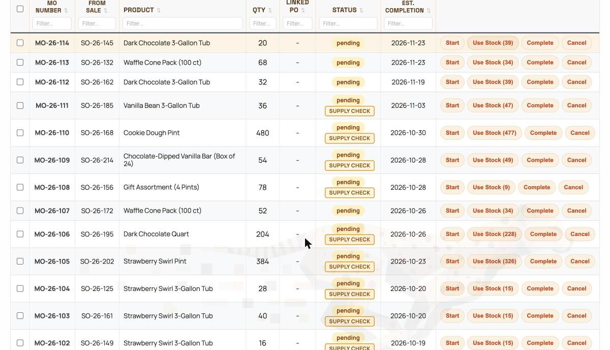Click pending status of MO-26-113
610x350 pixels.
pyautogui.click(x=348, y=63)
